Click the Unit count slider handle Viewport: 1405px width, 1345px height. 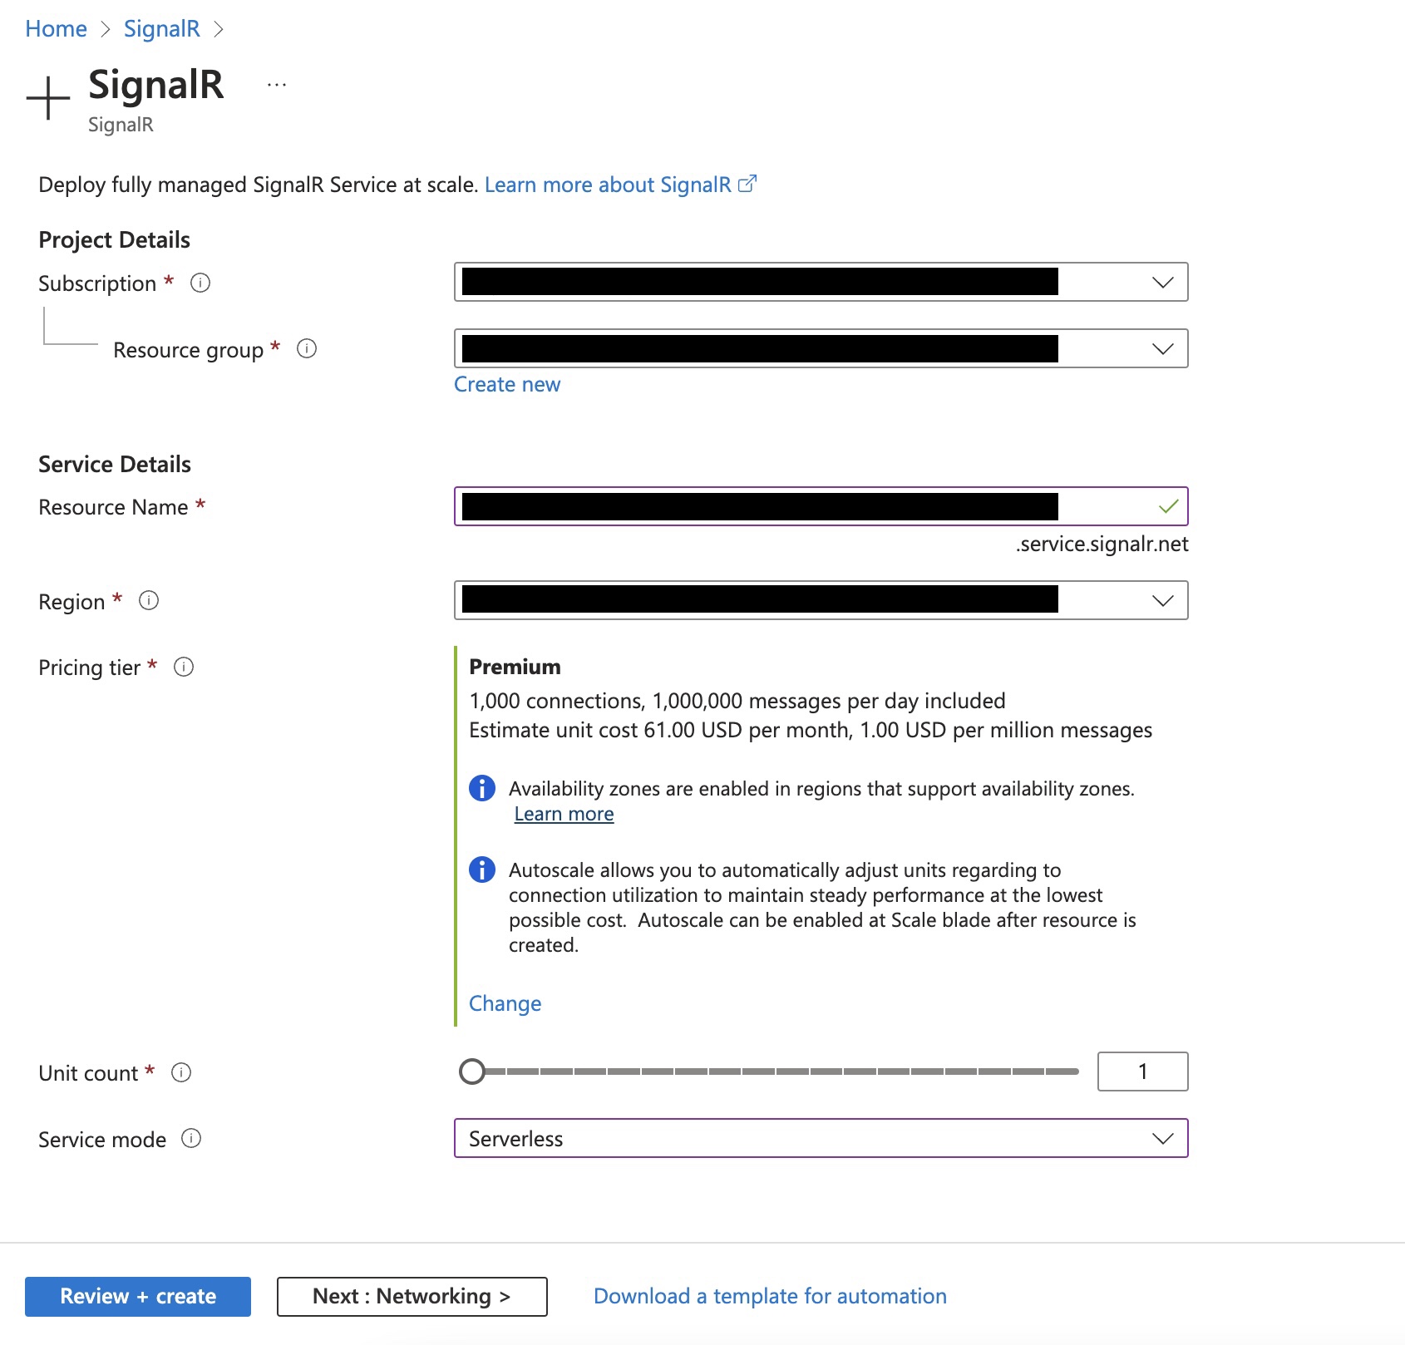(x=472, y=1072)
